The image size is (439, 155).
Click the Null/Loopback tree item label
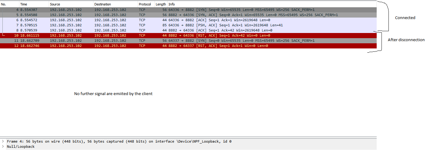pos(21,147)
